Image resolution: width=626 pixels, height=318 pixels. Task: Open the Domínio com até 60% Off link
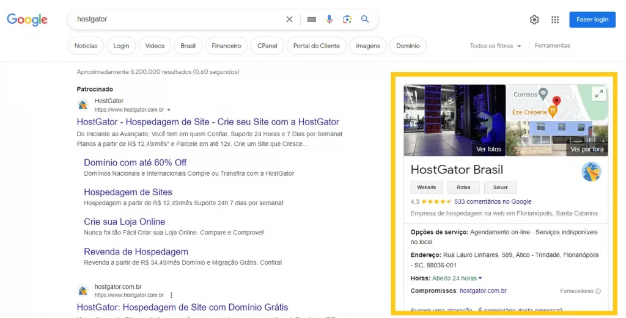(135, 162)
